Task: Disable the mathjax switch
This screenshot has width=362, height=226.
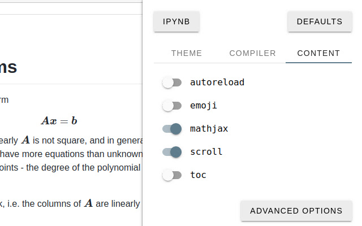Action: pyautogui.click(x=172, y=129)
